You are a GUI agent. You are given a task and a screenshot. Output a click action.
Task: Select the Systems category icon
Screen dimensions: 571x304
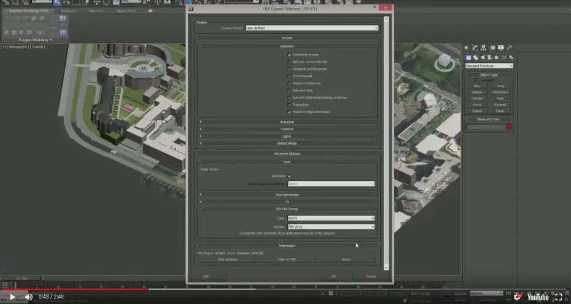[x=511, y=58]
